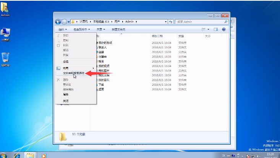
Task: Open 文件夹和搜索选项 from the menu
Action: [x=76, y=73]
